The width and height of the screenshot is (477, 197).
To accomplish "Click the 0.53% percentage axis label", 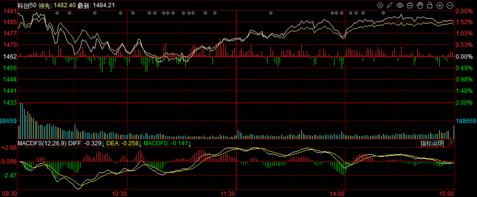I will [464, 45].
